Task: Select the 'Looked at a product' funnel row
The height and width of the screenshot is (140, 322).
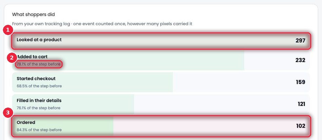Action: (x=161, y=41)
